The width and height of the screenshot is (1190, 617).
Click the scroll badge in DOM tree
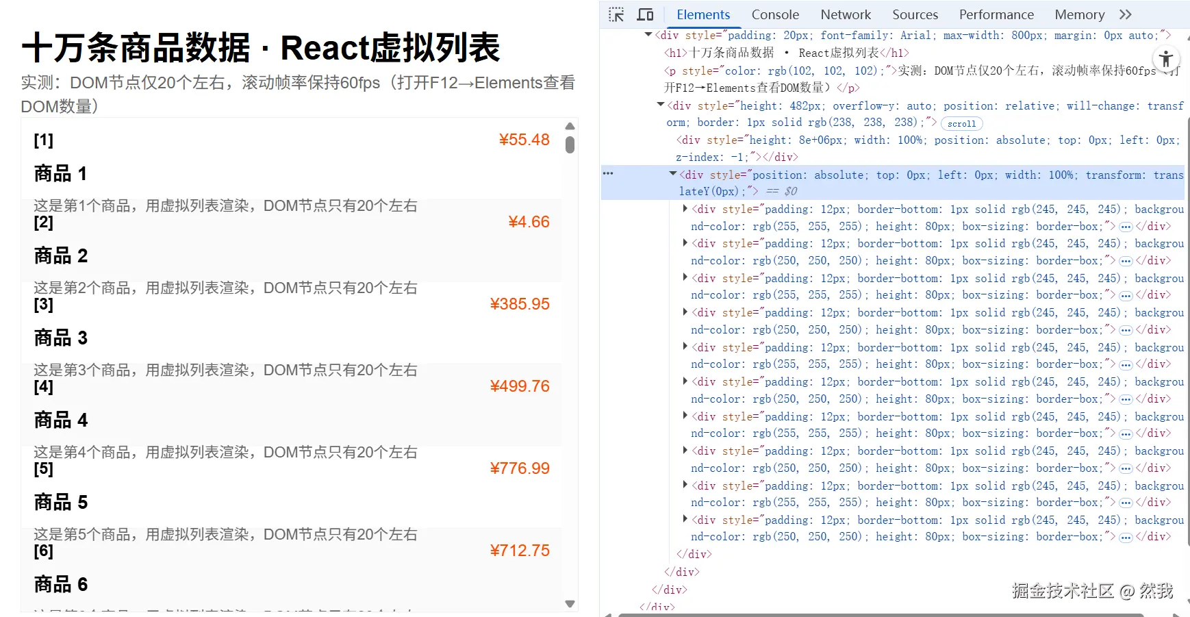pyautogui.click(x=962, y=124)
